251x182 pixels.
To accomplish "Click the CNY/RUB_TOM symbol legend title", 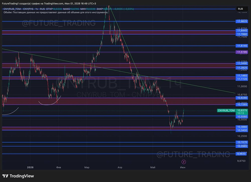I will click(24, 9).
